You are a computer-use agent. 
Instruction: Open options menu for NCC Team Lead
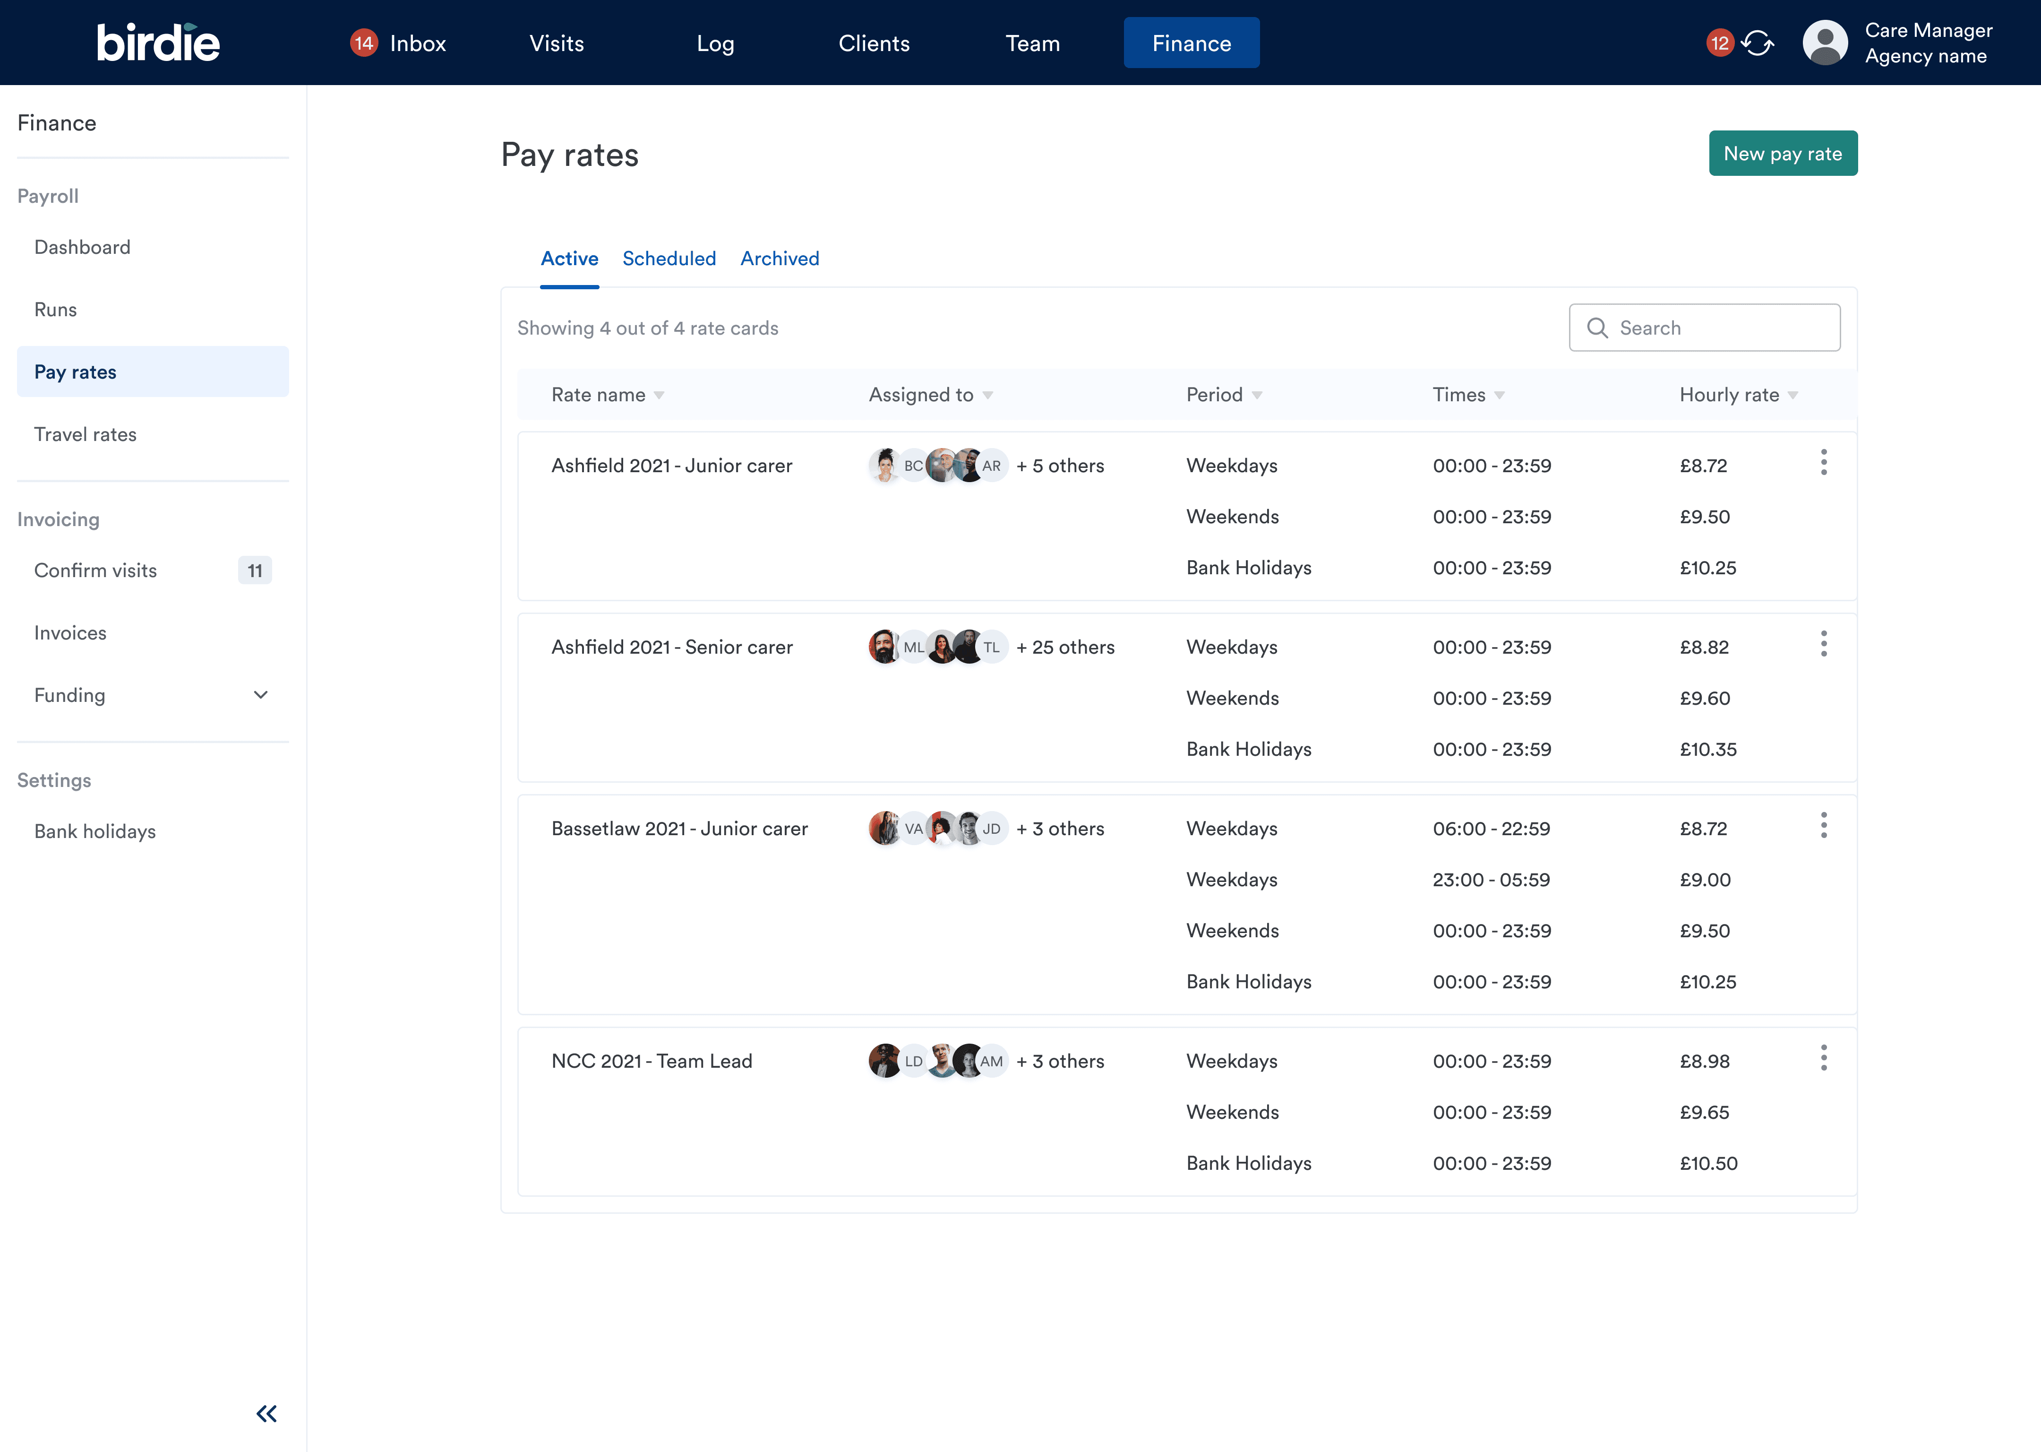pos(1823,1058)
